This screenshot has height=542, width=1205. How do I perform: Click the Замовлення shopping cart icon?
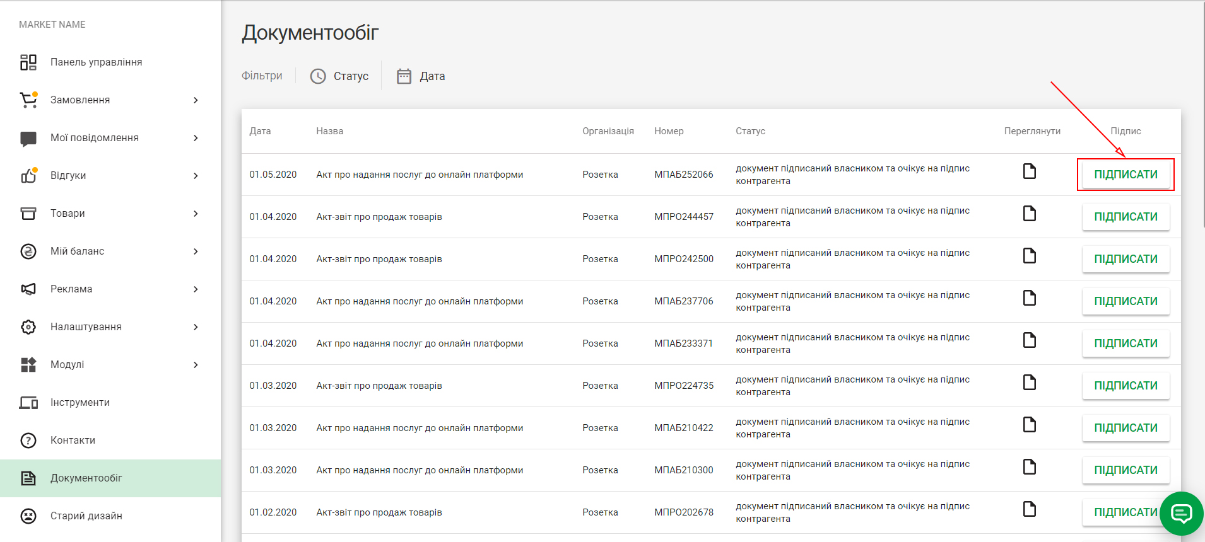pyautogui.click(x=28, y=100)
